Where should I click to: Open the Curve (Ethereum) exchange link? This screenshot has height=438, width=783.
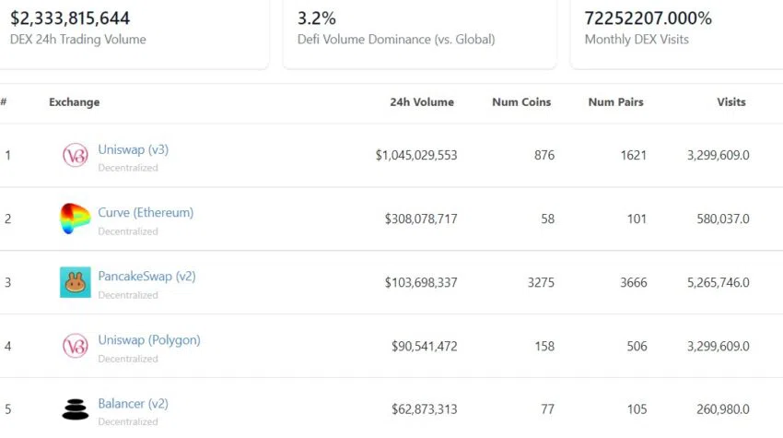point(146,212)
